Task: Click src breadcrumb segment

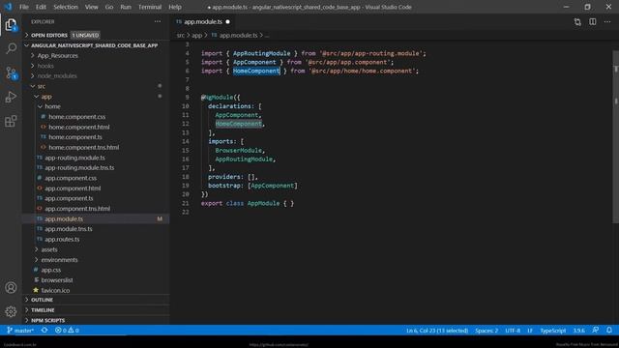Action: 181,35
